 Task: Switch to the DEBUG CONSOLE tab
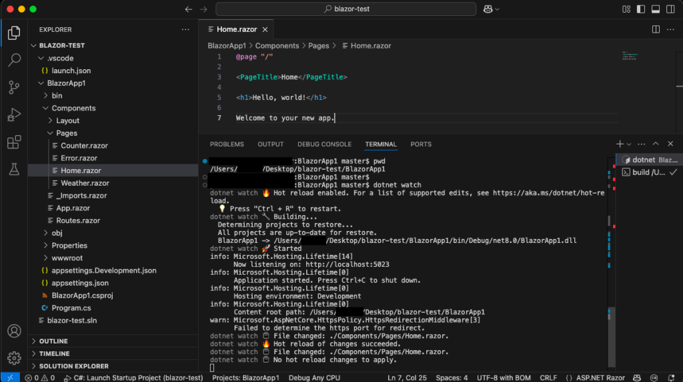325,144
